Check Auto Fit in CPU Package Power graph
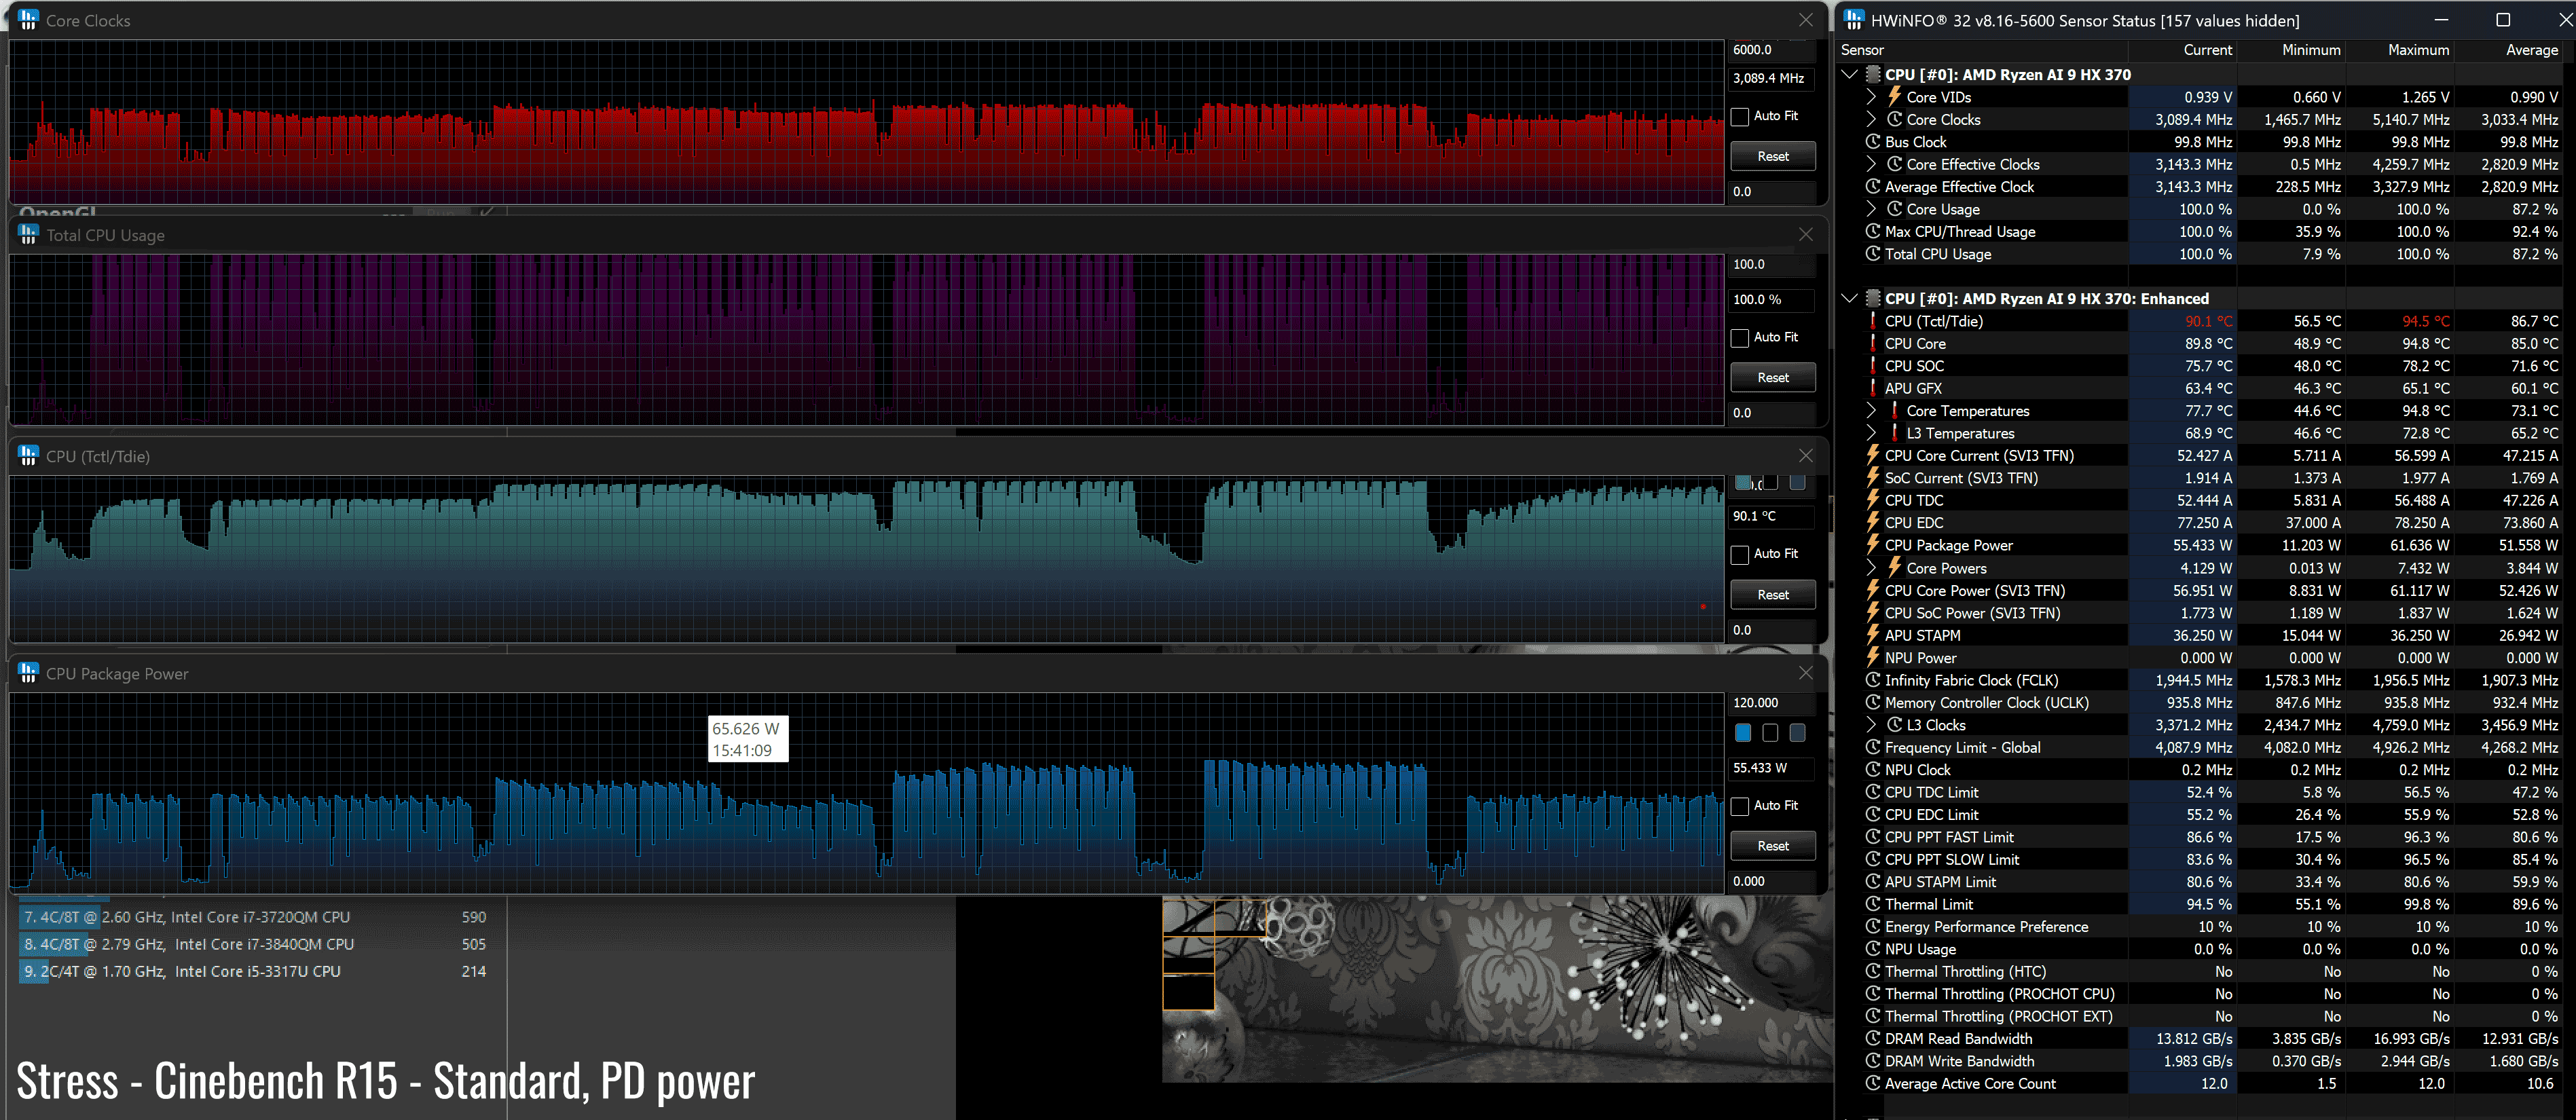 pyautogui.click(x=1740, y=806)
